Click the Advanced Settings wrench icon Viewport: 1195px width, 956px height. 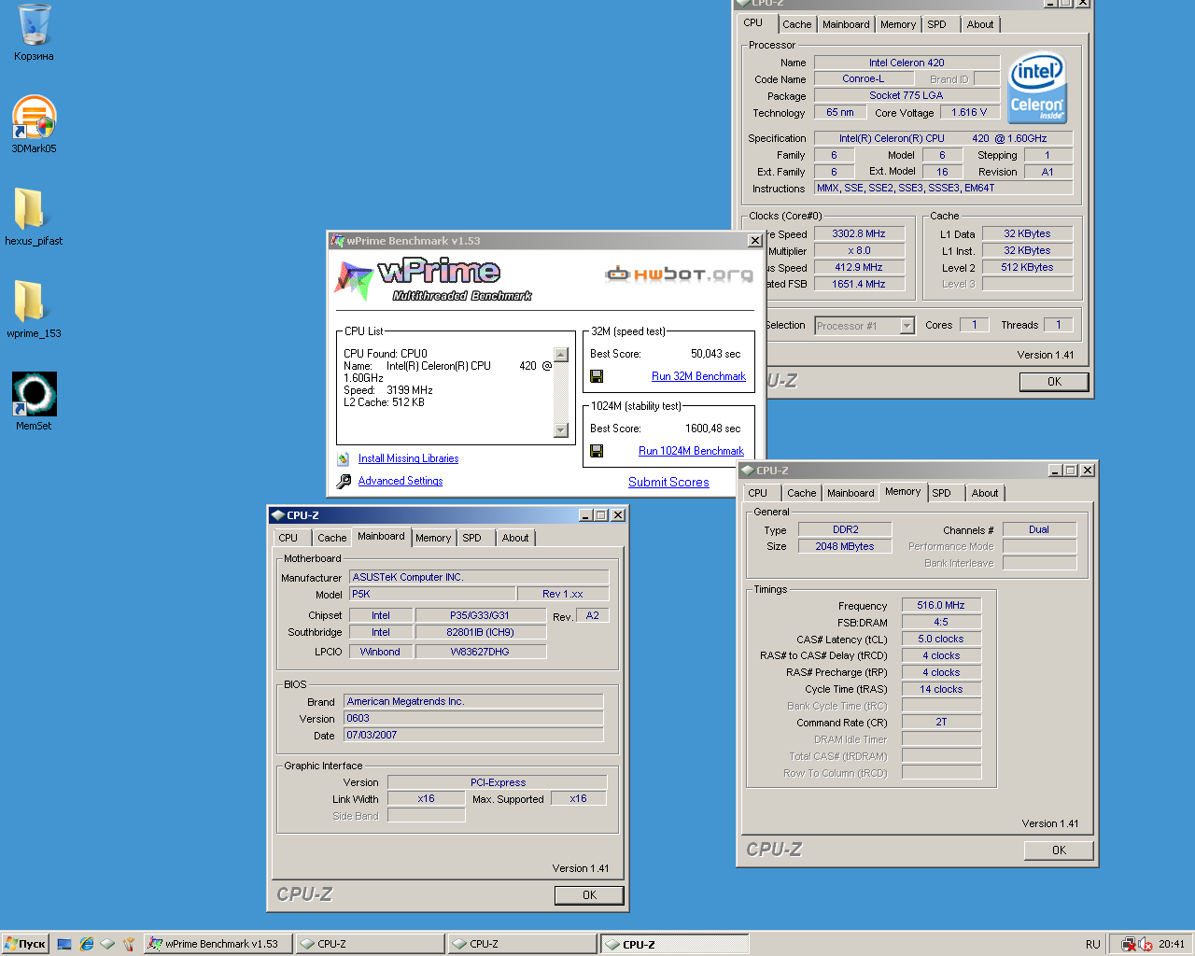(344, 481)
